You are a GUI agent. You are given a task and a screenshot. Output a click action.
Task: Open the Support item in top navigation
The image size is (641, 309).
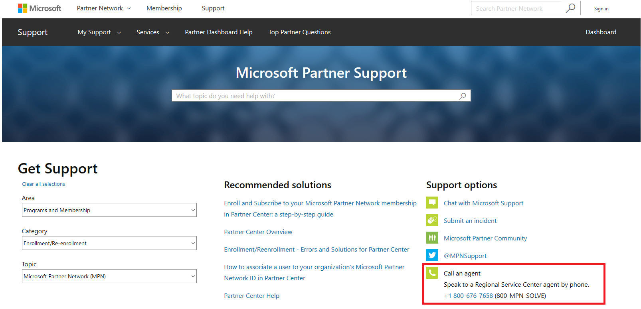tap(213, 8)
